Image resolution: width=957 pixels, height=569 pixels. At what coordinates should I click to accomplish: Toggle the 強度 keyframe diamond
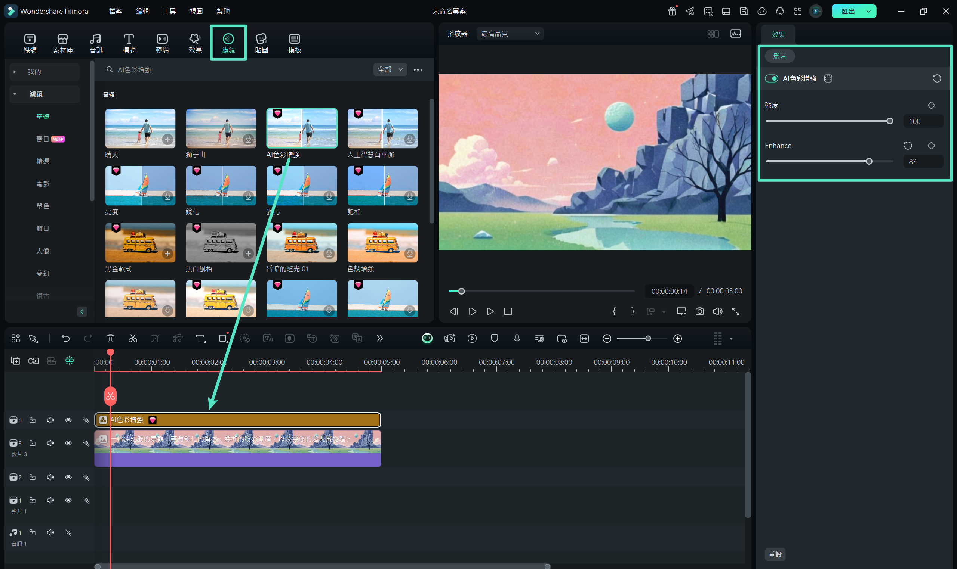[931, 105]
